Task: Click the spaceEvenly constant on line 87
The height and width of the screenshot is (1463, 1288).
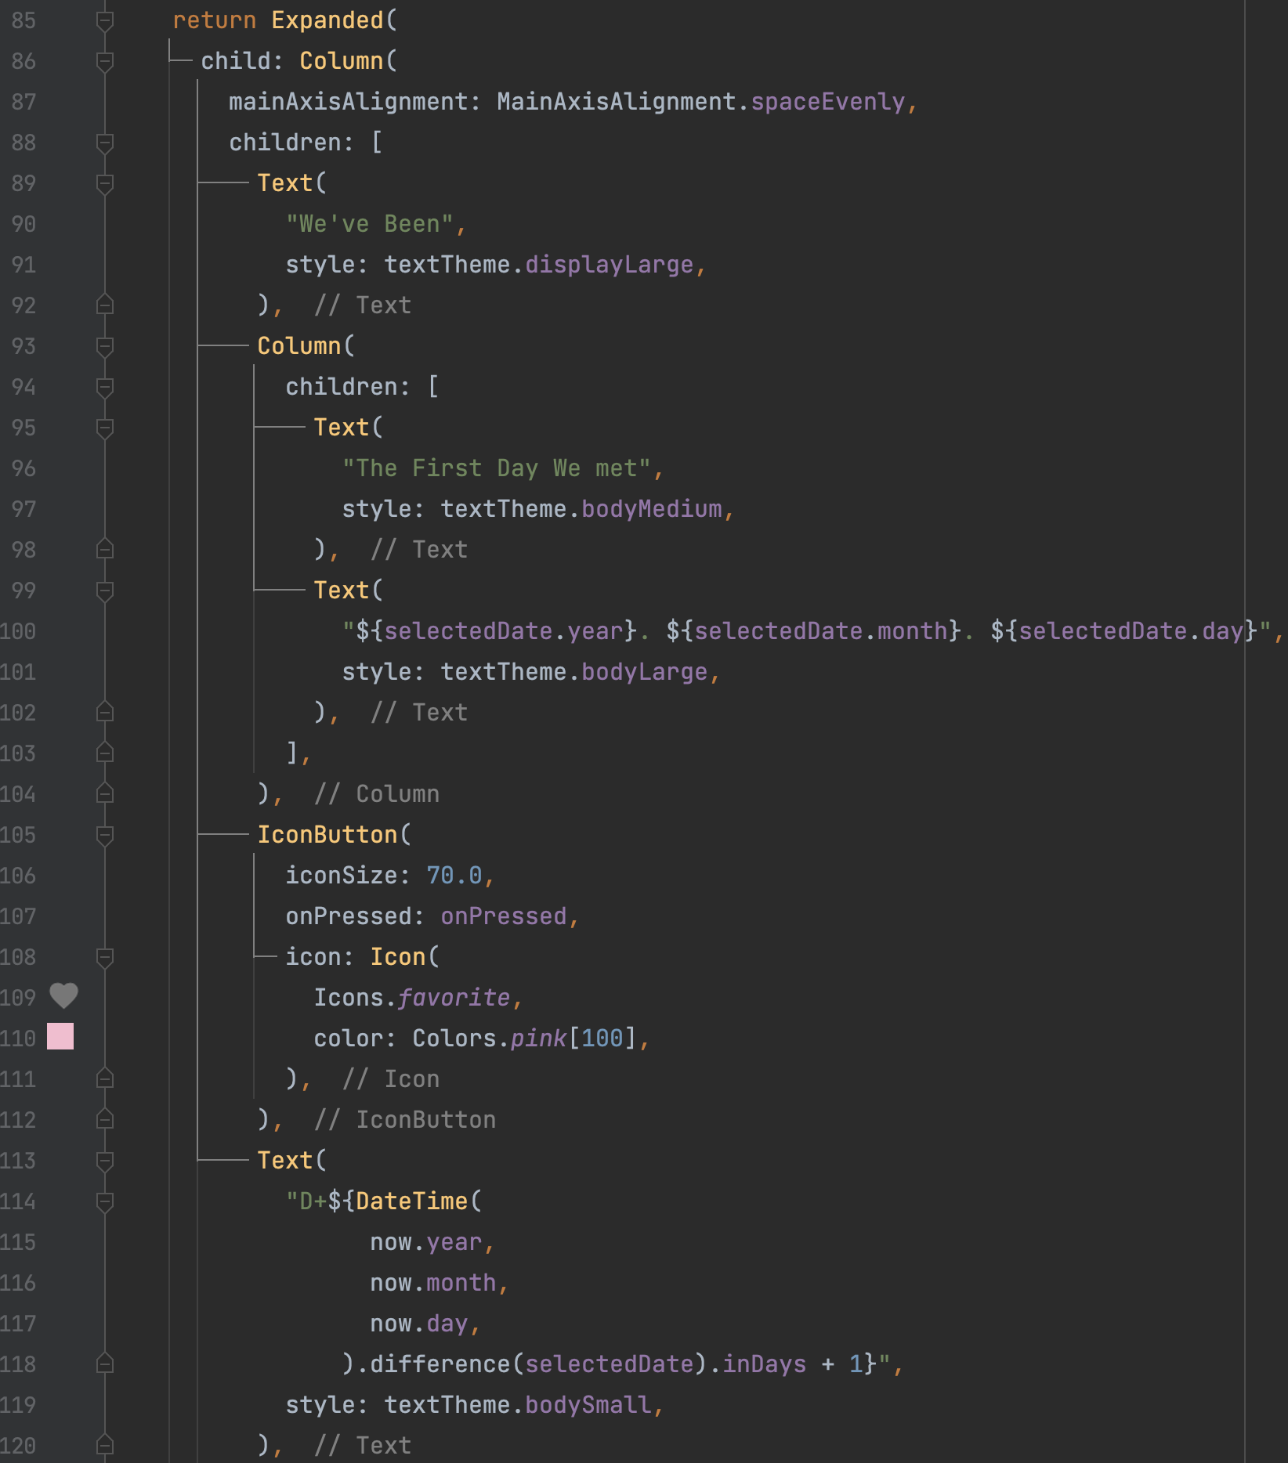Action: click(828, 102)
